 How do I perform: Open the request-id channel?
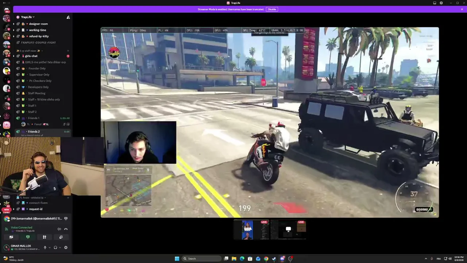42,209
